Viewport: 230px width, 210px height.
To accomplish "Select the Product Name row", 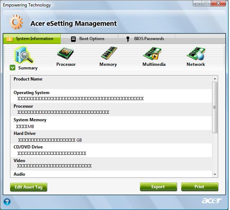I will click(x=111, y=82).
